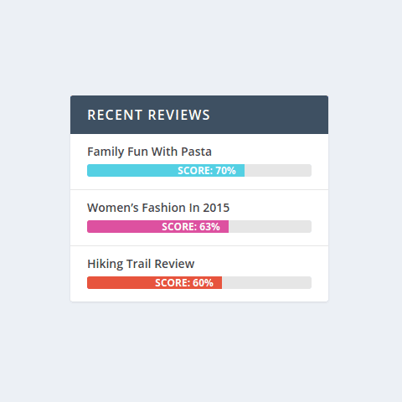The height and width of the screenshot is (402, 402).
Task: Click the unfilled gray part of fashion score bar
Action: click(x=271, y=226)
